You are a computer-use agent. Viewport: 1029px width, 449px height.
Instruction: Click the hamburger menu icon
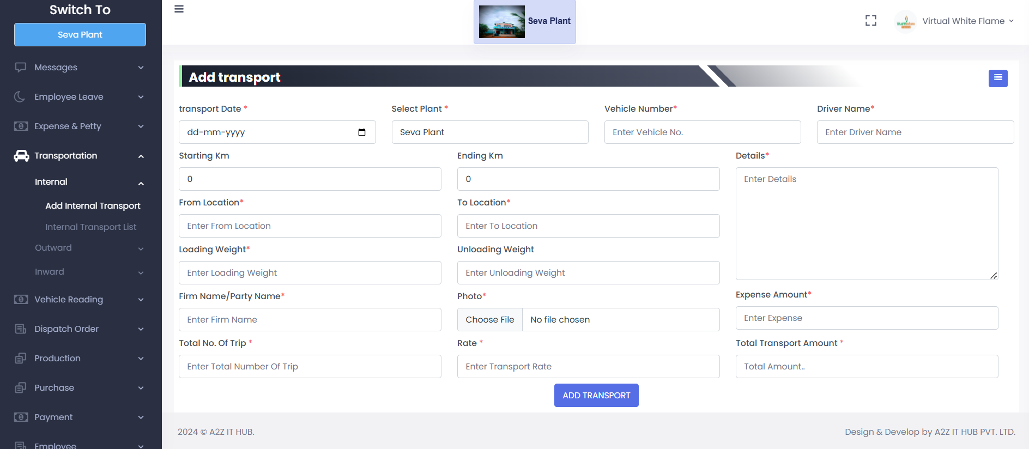click(179, 9)
